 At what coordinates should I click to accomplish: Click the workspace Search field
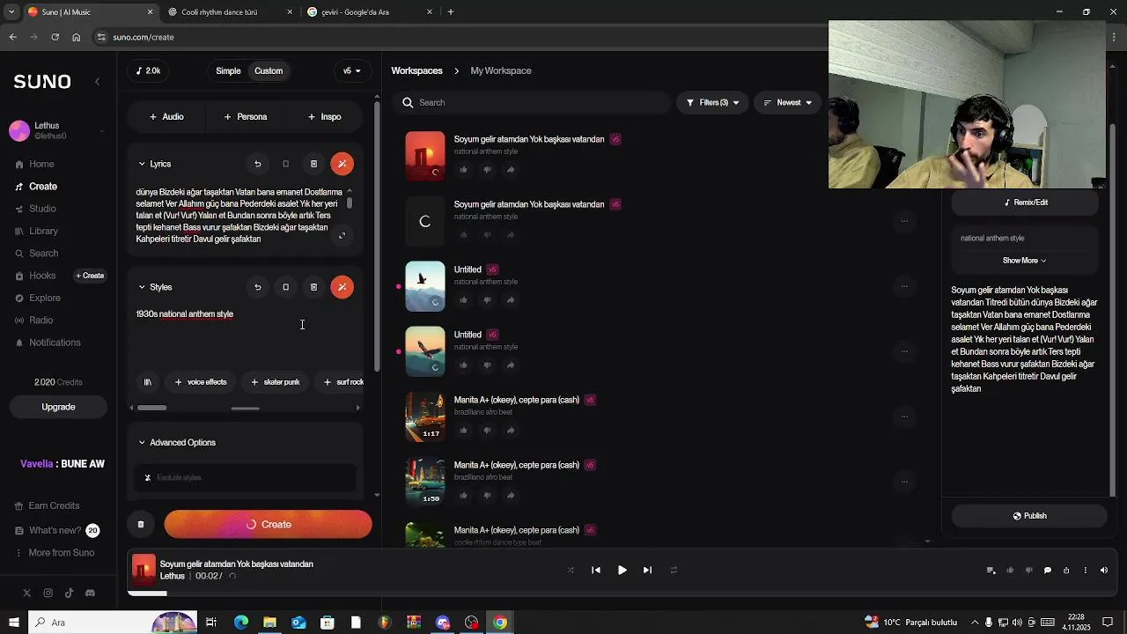point(532,103)
